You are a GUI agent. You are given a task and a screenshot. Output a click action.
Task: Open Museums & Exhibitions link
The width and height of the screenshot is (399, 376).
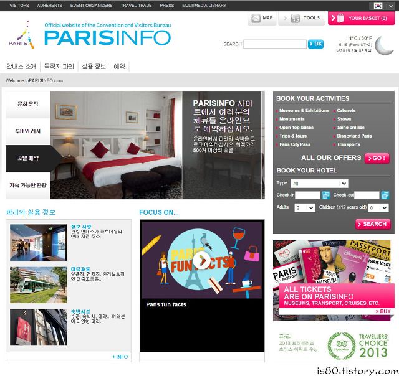click(304, 111)
